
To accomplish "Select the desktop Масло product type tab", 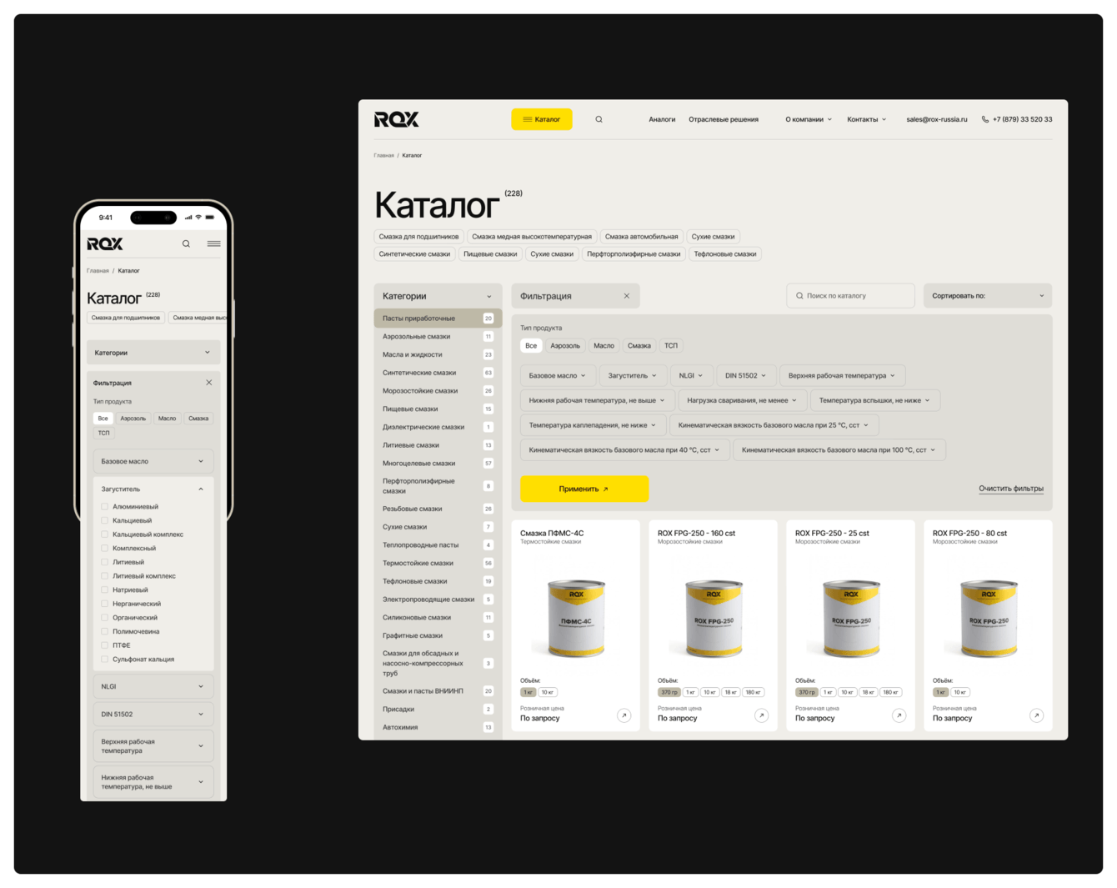I will click(x=604, y=345).
